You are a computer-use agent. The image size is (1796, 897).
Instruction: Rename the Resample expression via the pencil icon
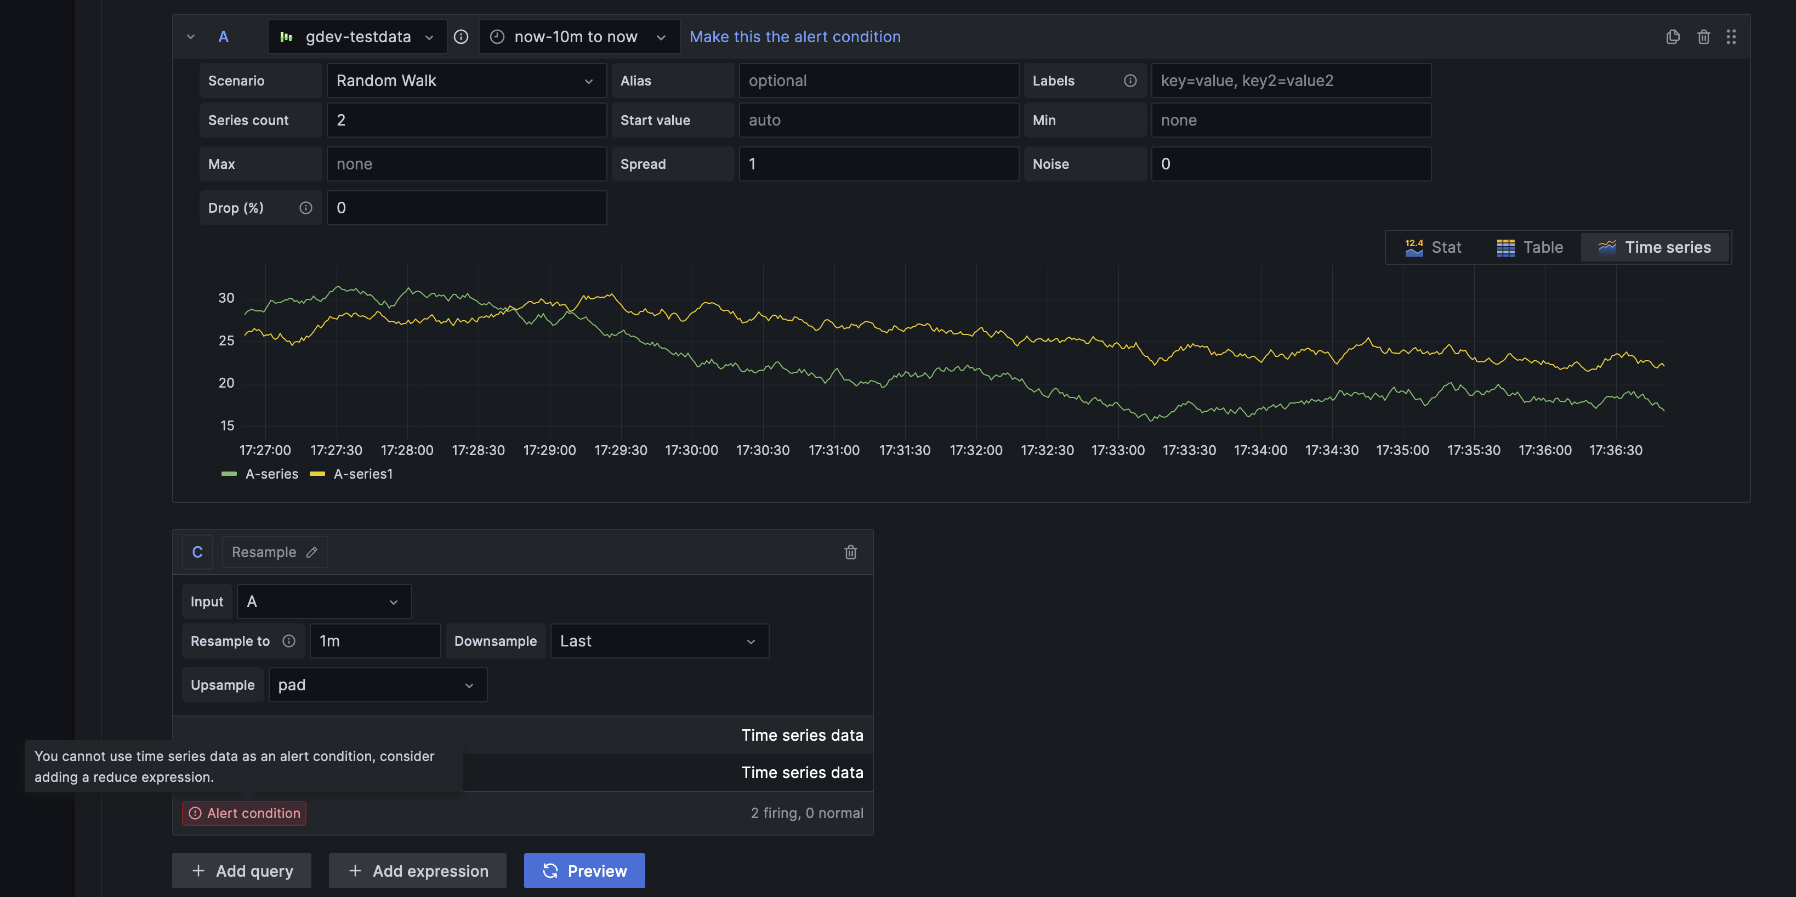311,552
